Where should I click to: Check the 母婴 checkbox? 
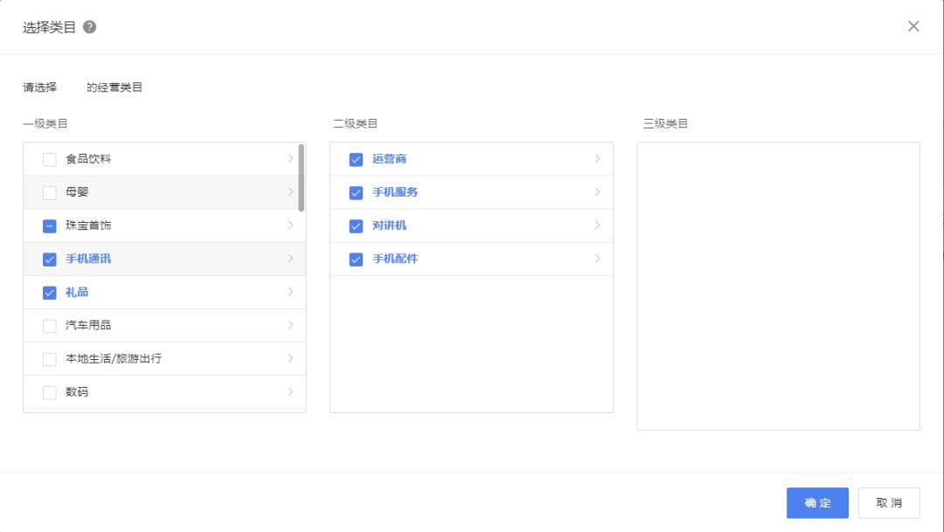[x=50, y=192]
